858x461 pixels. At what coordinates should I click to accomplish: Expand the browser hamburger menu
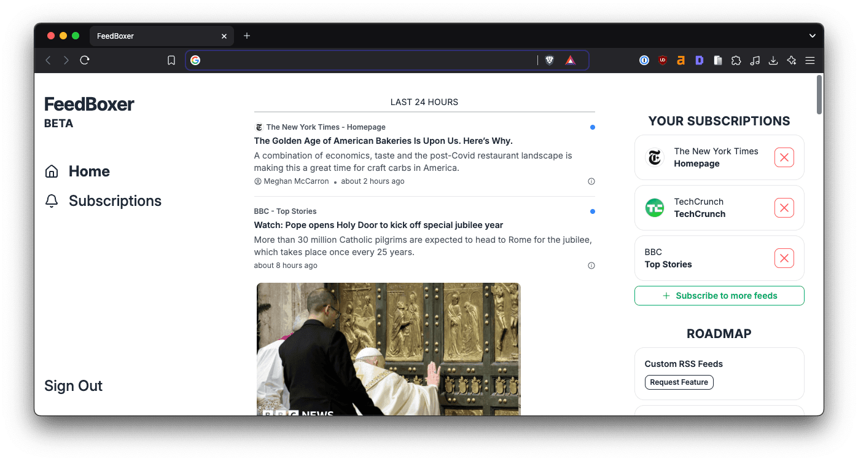[809, 60]
